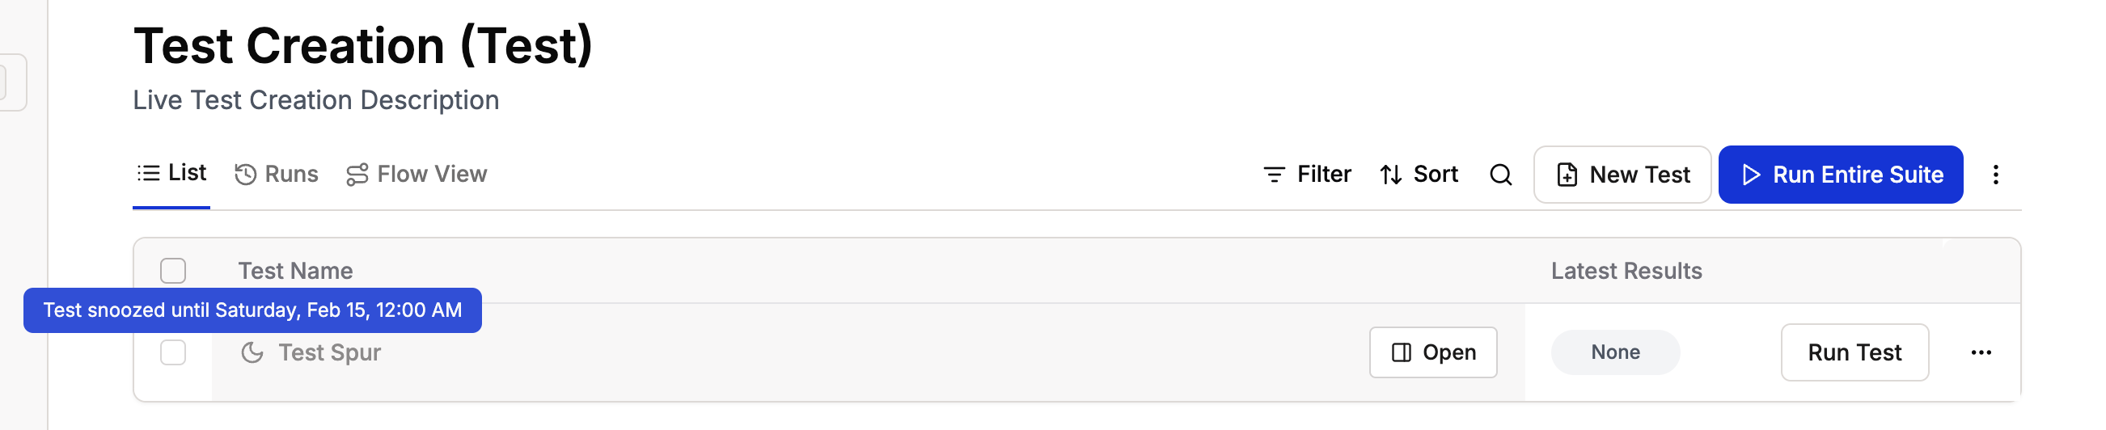Click the Flow View nodes icon

click(x=357, y=175)
